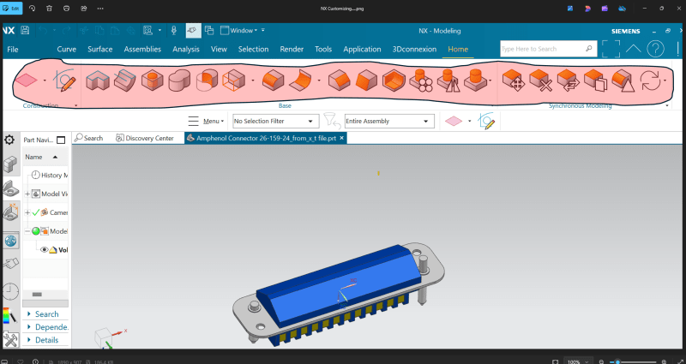Click the full screen brackets icon
The image size is (686, 364).
point(611,49)
